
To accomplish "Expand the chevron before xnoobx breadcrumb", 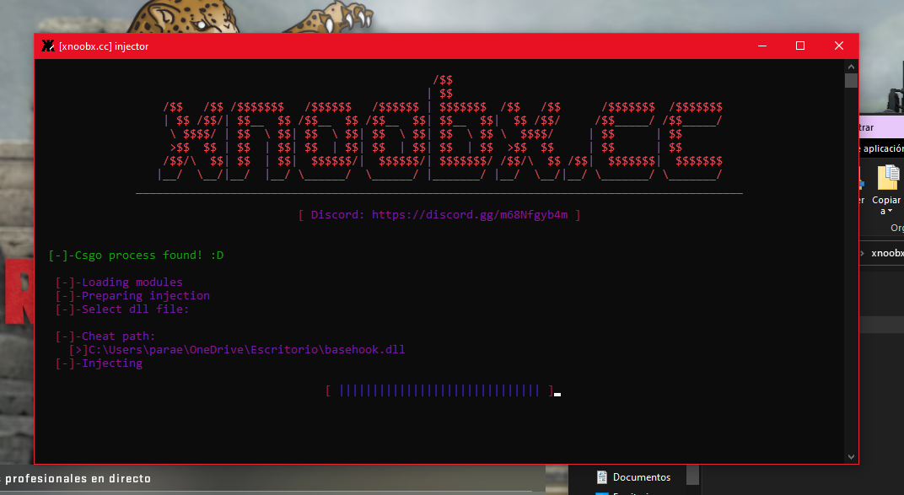I will tap(862, 253).
